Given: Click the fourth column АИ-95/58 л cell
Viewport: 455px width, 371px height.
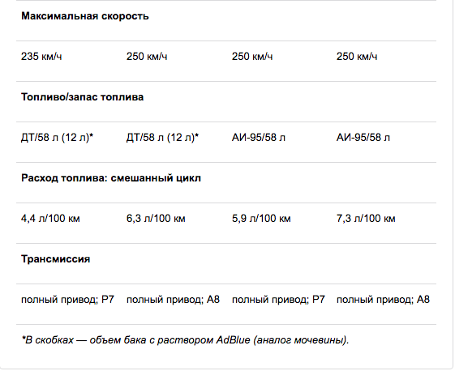Looking at the screenshot, I should click(363, 138).
